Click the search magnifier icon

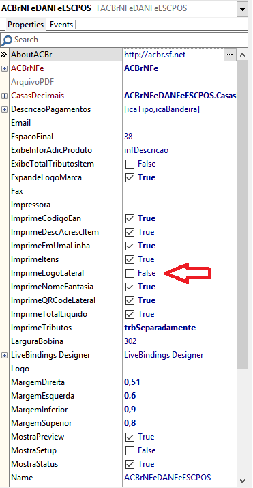coord(7,40)
